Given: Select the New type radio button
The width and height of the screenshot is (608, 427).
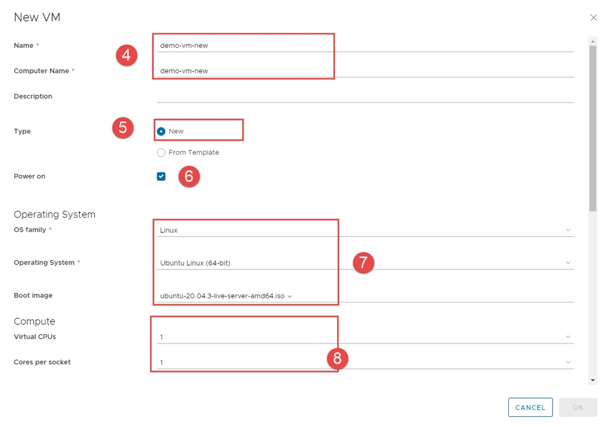Looking at the screenshot, I should (x=161, y=131).
